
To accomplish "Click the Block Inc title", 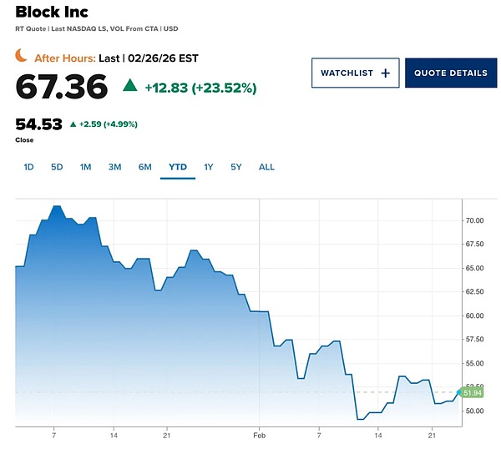I will tap(52, 13).
